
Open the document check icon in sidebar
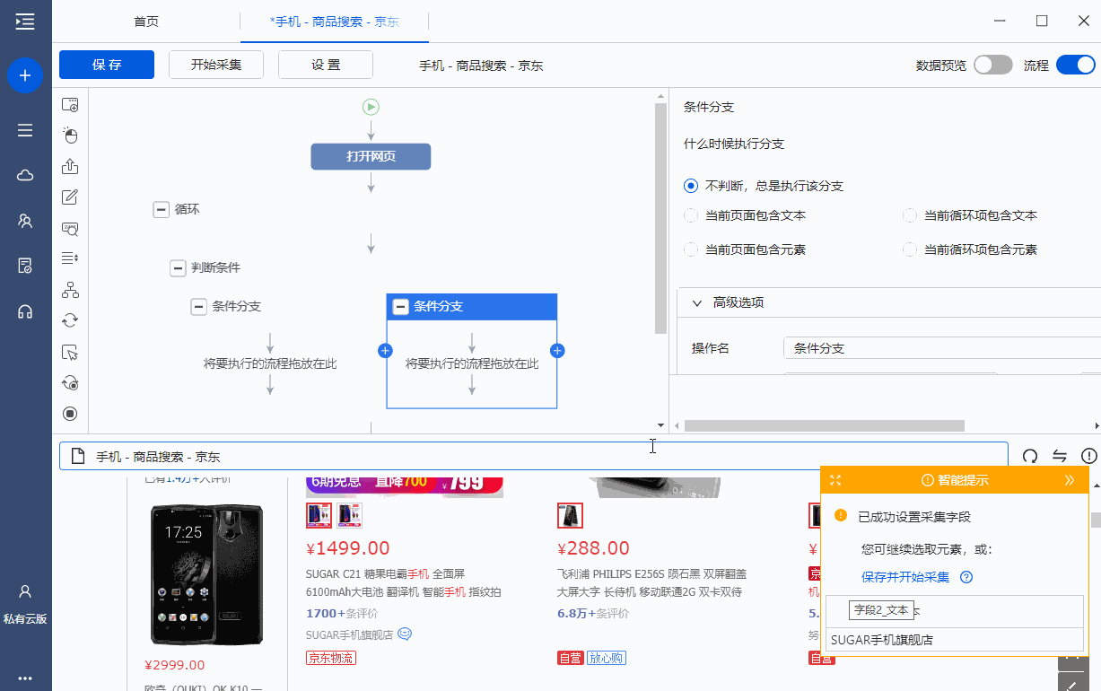[25, 266]
